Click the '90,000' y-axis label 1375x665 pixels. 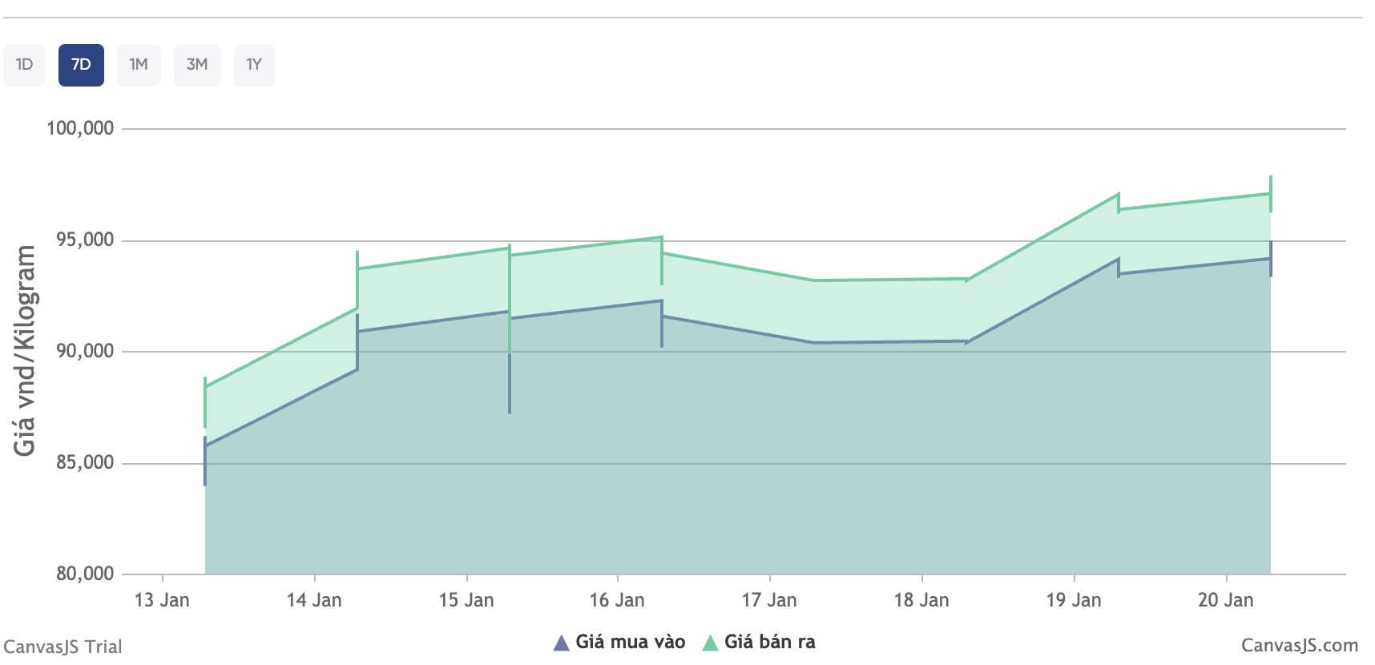pyautogui.click(x=85, y=351)
